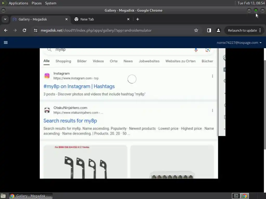Open the Applications menu
The image size is (266, 199).
[18, 3]
